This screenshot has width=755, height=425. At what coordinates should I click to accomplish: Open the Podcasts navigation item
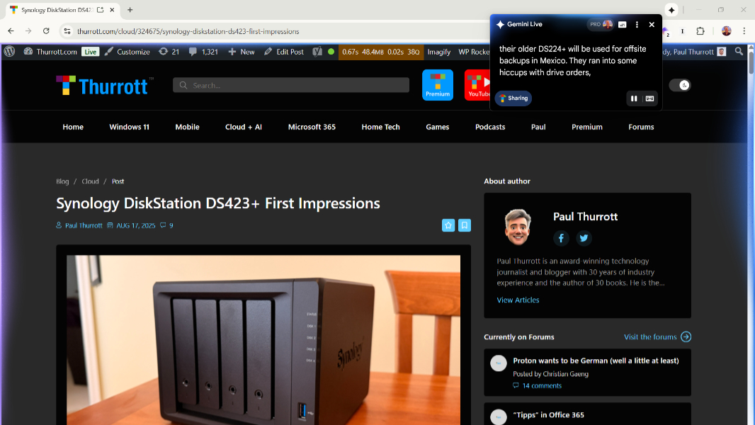[490, 127]
